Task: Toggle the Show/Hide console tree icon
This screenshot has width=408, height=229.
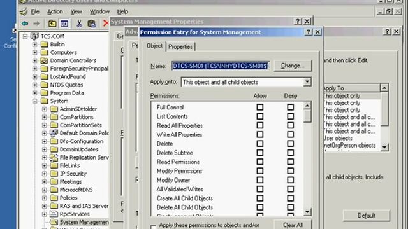Action: (x=64, y=24)
